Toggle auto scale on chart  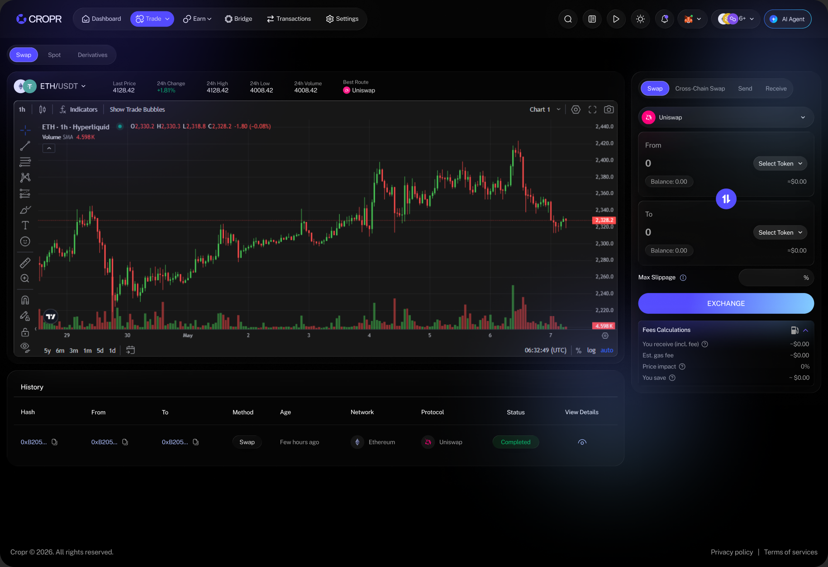pos(607,350)
